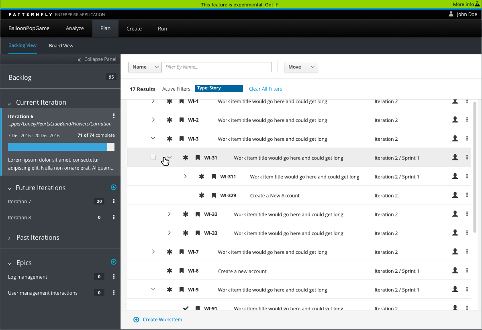Click Clear All Filters link
This screenshot has width=482, height=330.
click(266, 89)
